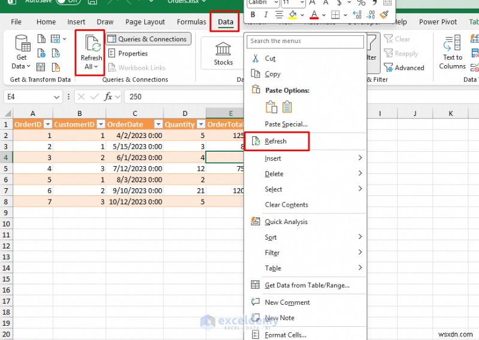Screen dimensions: 479x340
Task: Choose Quick Analysis in context menu
Action: click(305, 222)
